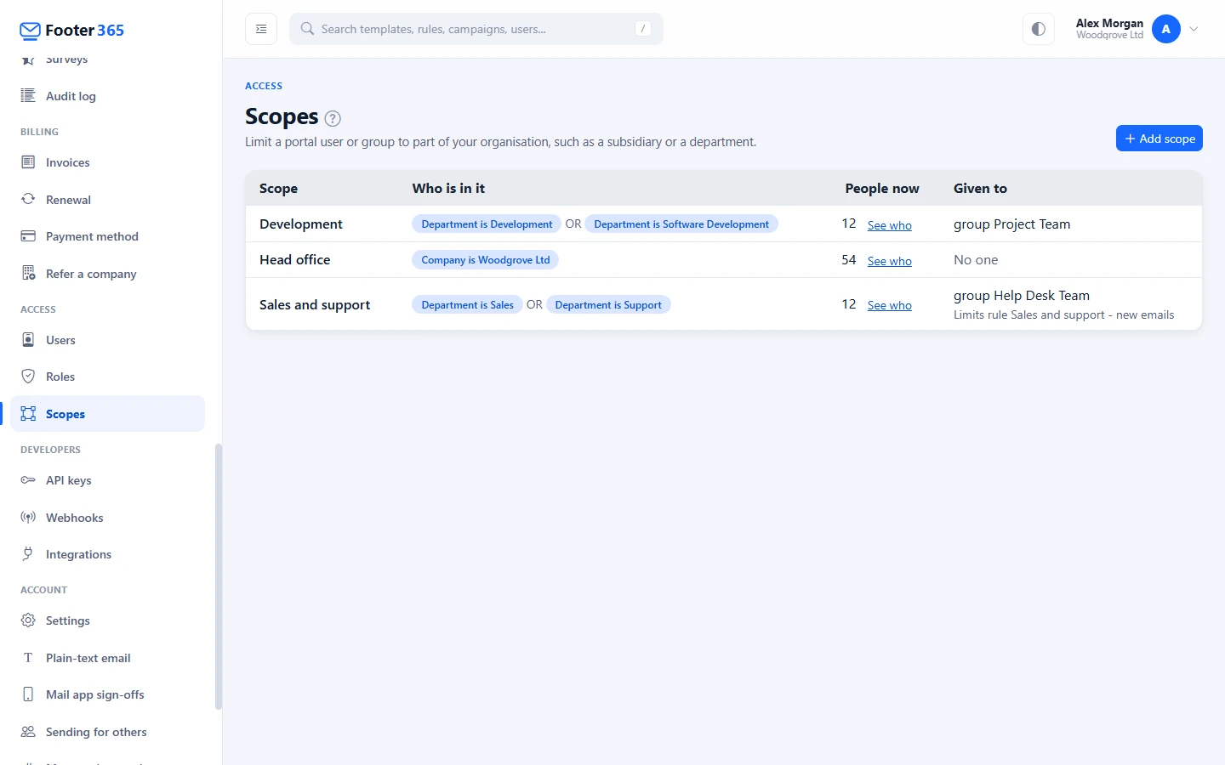Image resolution: width=1225 pixels, height=765 pixels.
Task: Click the Refer a company building icon
Action: click(x=28, y=273)
